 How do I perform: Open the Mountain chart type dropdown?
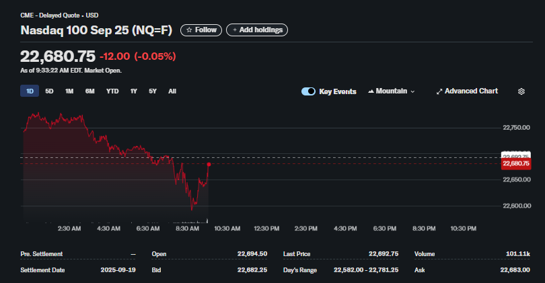[392, 91]
